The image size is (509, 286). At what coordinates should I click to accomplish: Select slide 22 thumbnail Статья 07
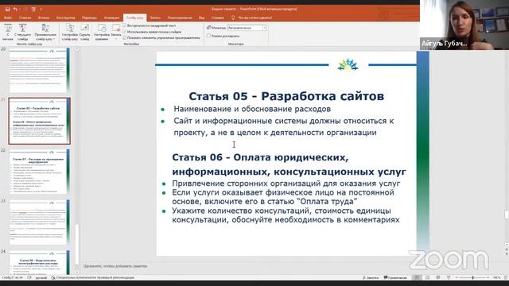tap(39, 172)
